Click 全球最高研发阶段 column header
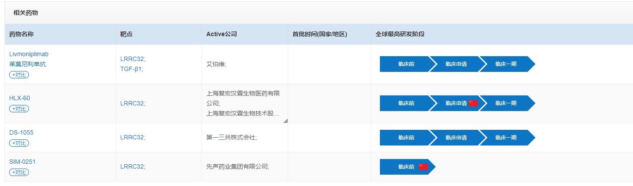The image size is (633, 186). (400, 34)
